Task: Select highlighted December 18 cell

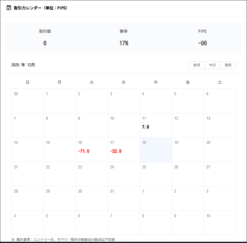Action: click(x=156, y=150)
